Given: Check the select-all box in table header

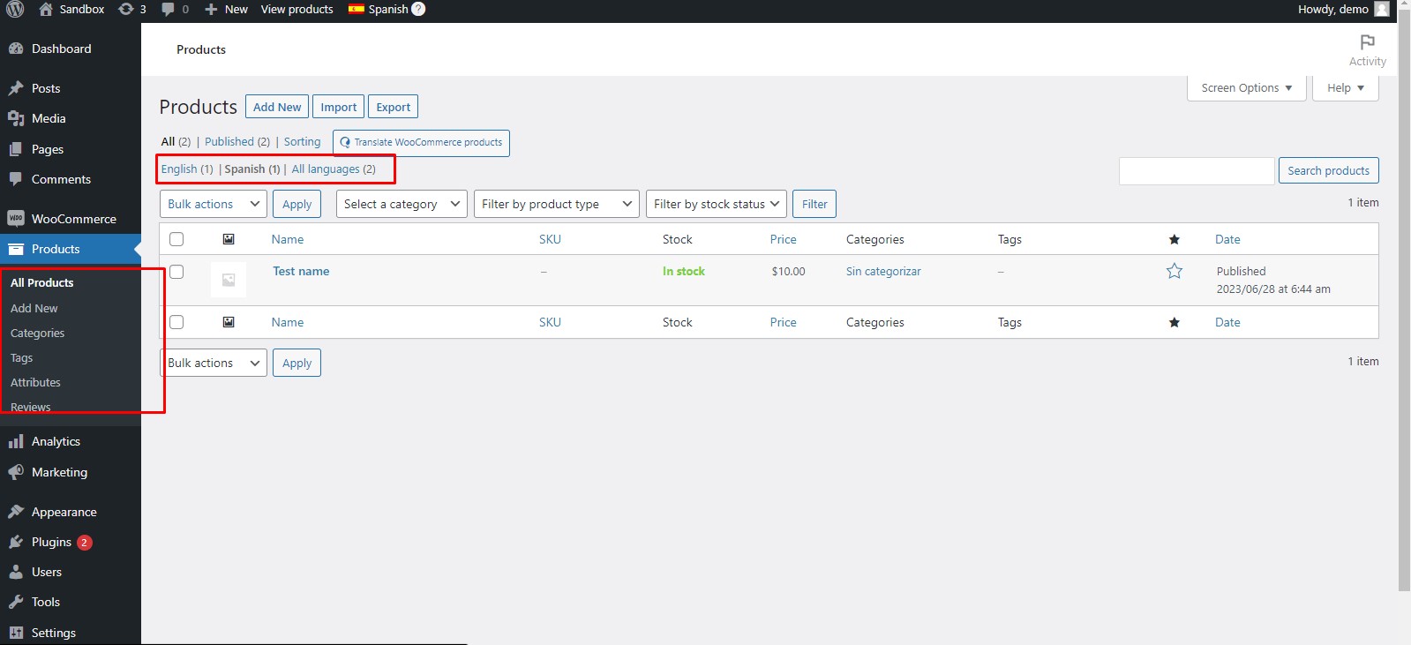Looking at the screenshot, I should click(176, 239).
